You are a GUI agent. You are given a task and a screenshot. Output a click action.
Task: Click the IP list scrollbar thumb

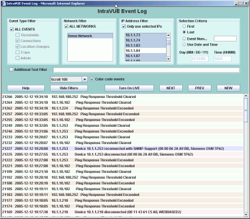[168, 43]
